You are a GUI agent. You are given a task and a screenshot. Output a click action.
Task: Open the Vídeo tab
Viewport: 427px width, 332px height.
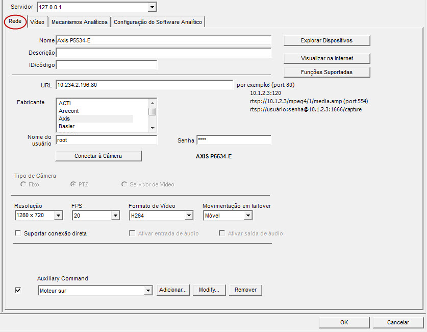37,22
